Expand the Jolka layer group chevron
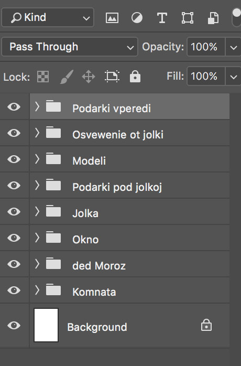 [37, 211]
